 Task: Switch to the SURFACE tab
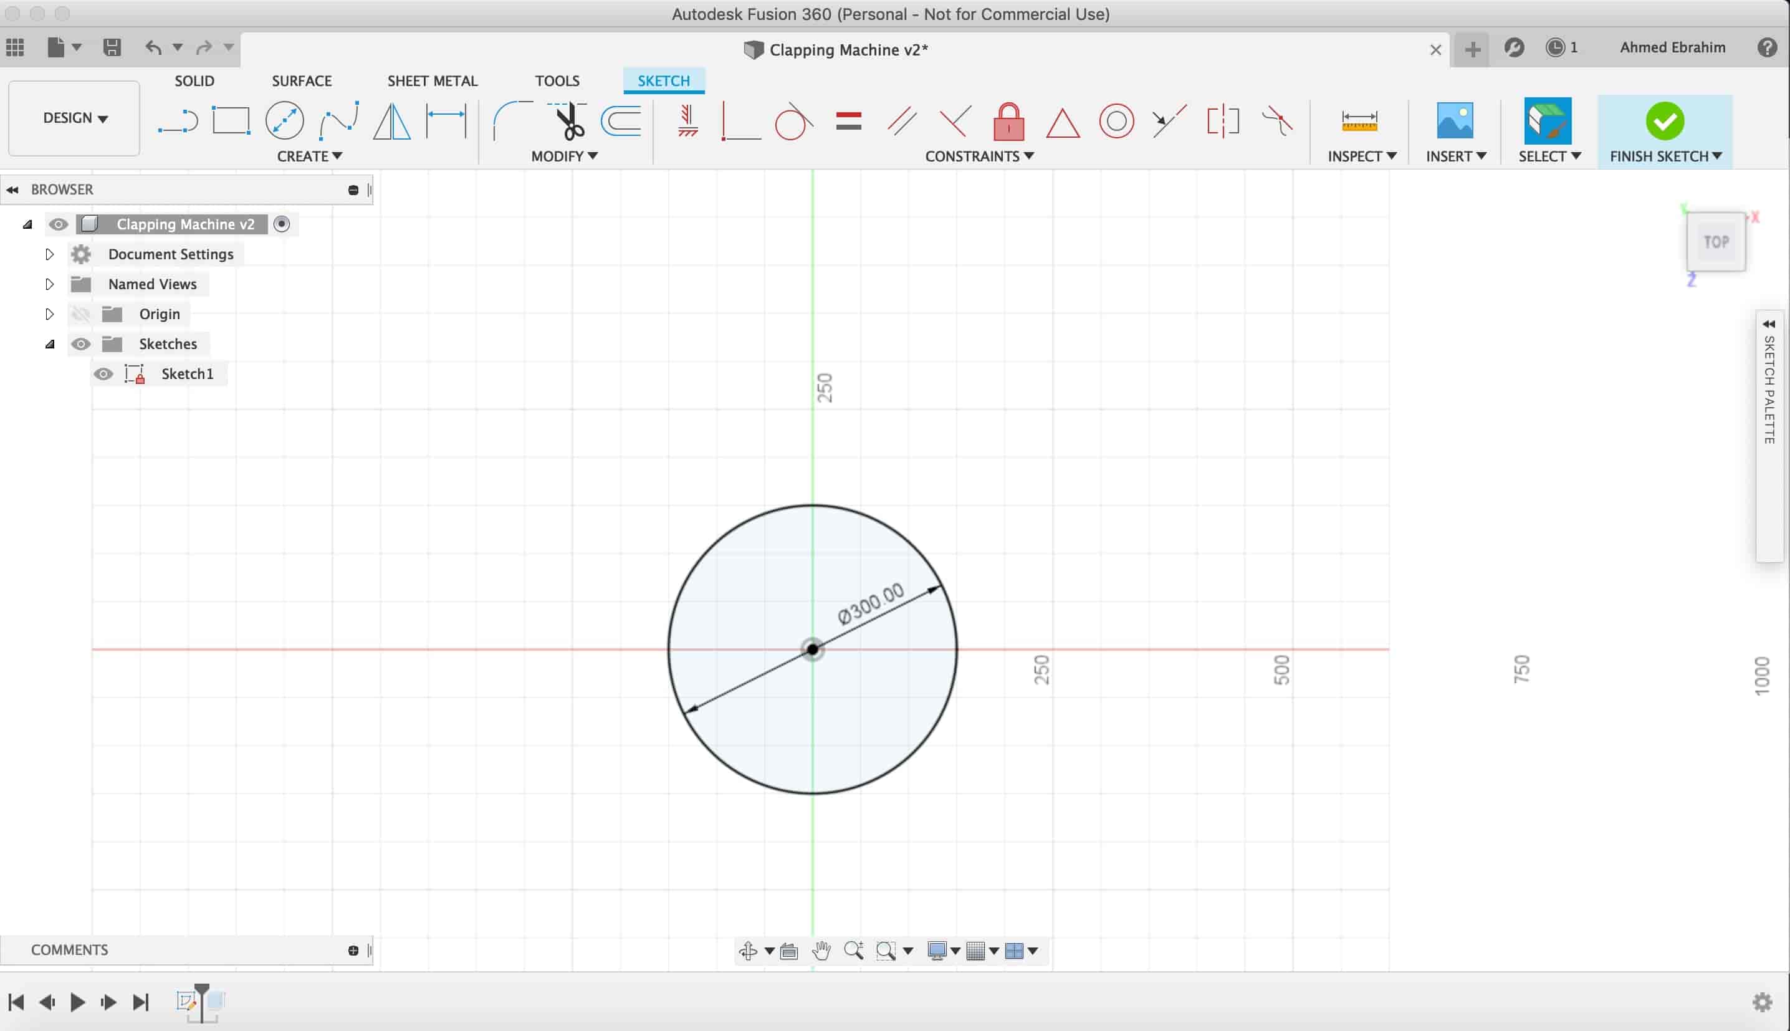click(x=302, y=81)
